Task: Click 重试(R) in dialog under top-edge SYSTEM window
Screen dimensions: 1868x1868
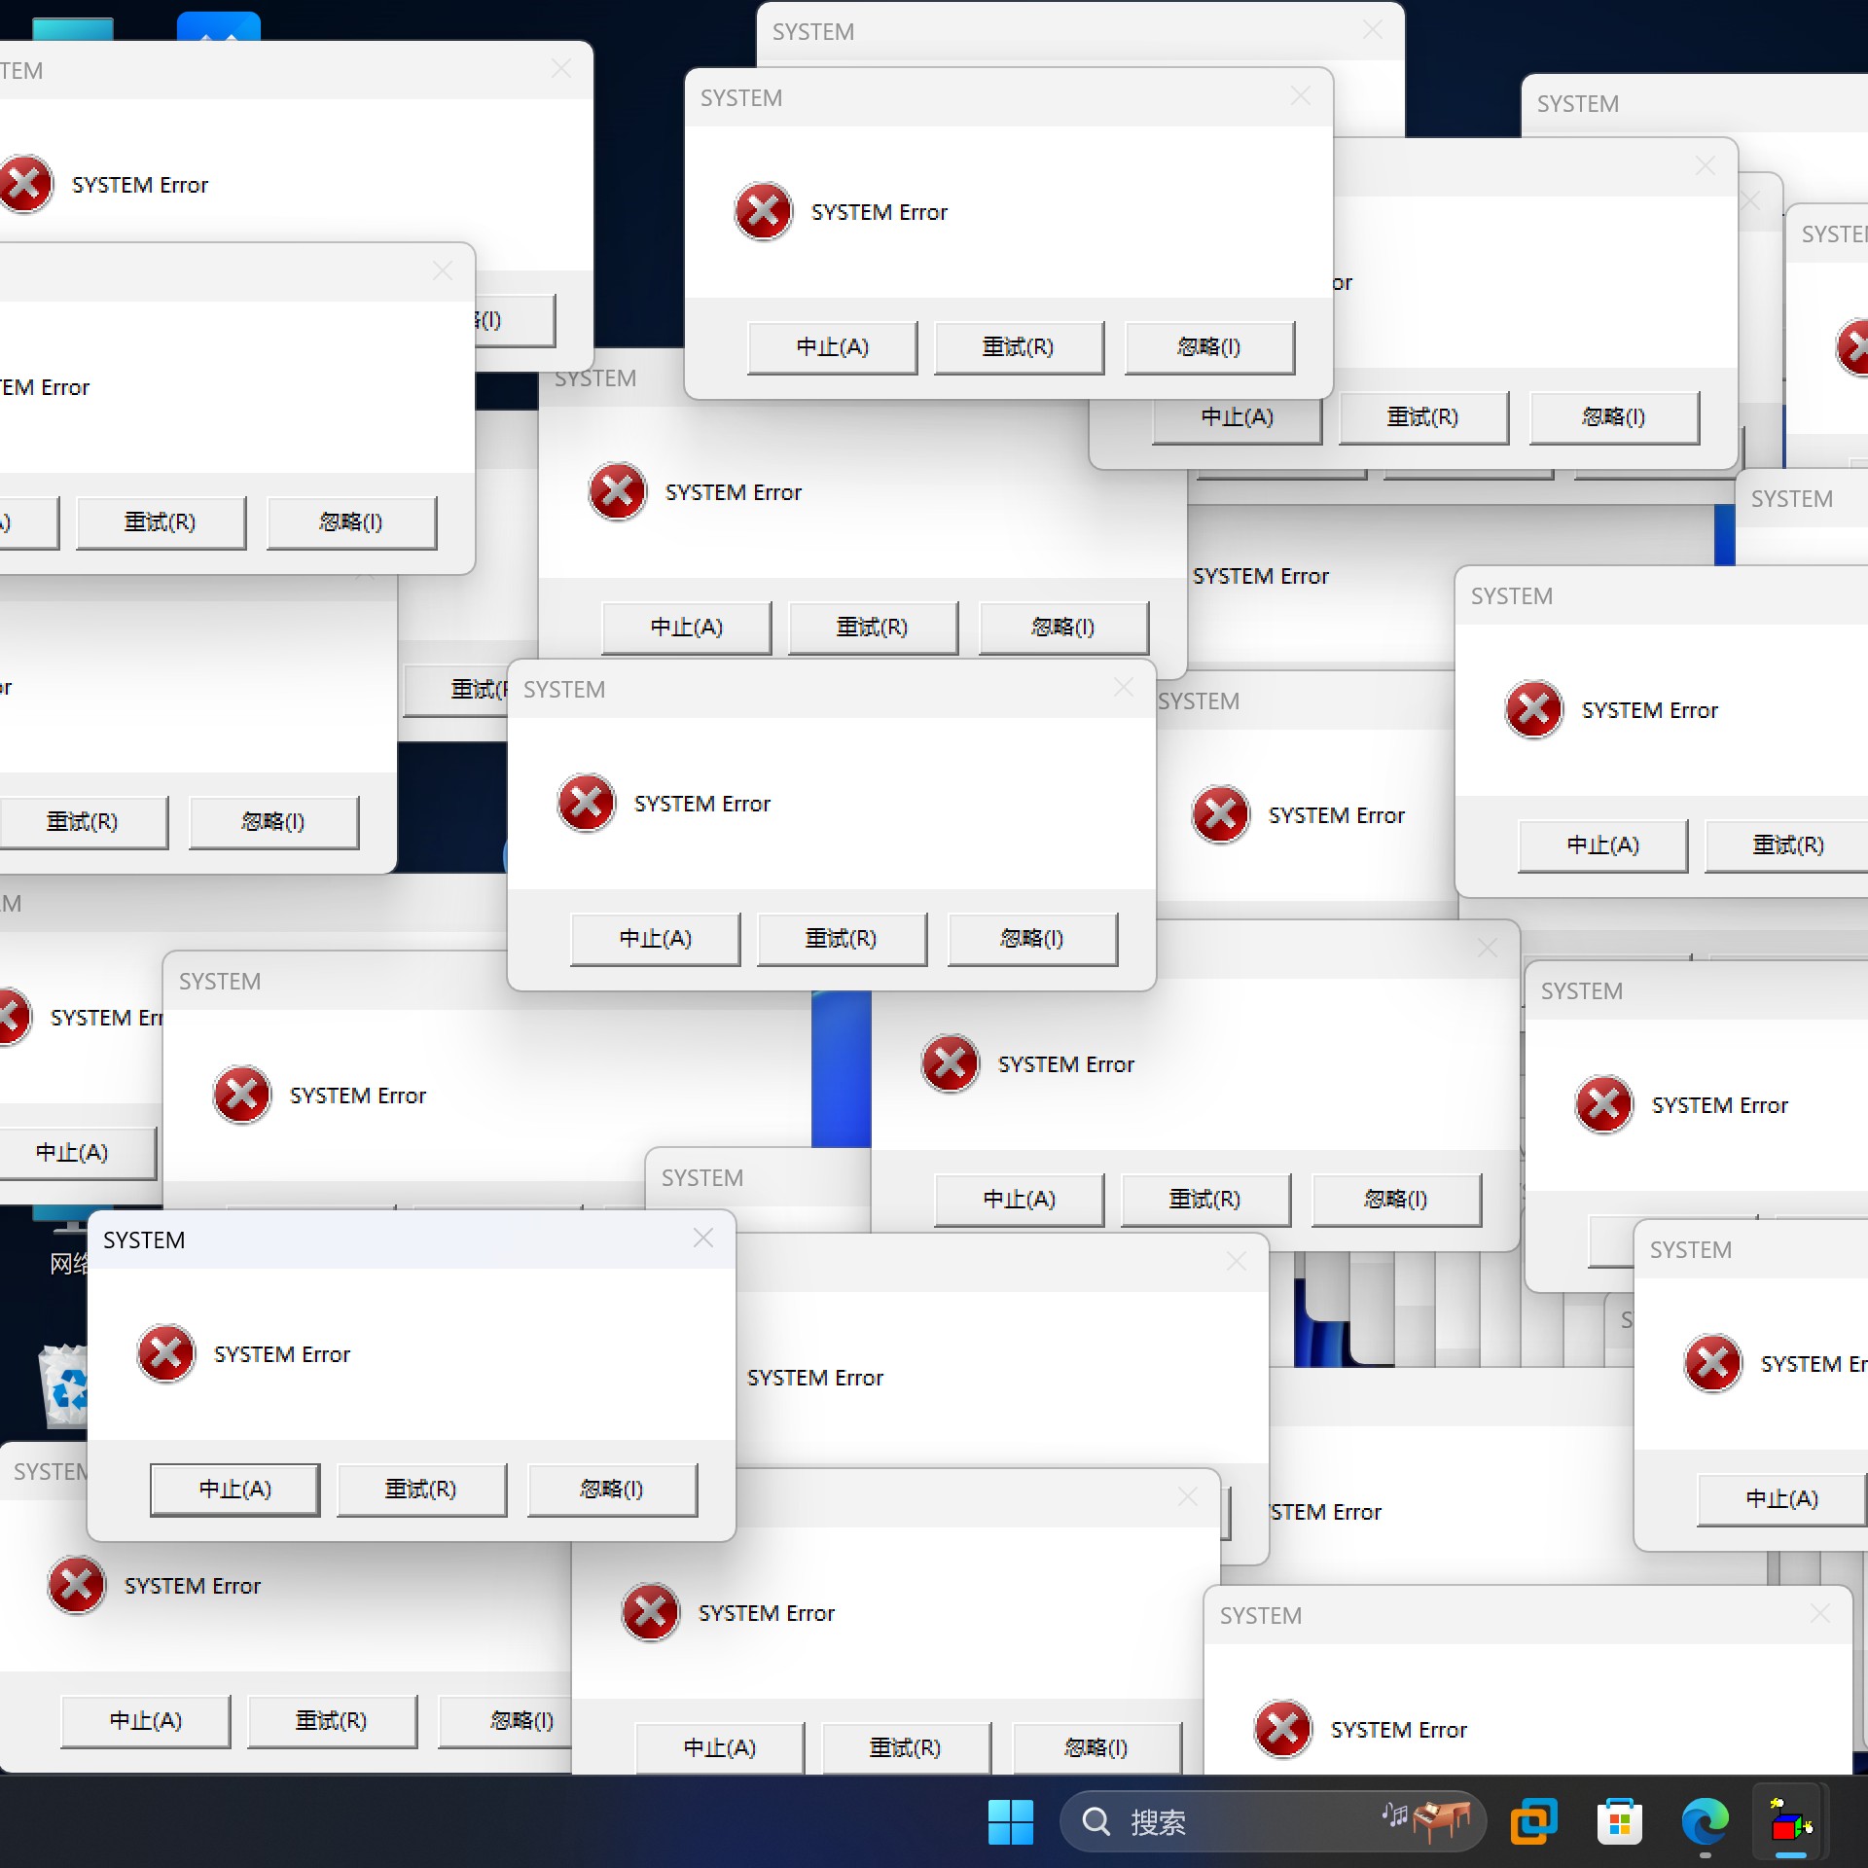Action: [x=1018, y=347]
